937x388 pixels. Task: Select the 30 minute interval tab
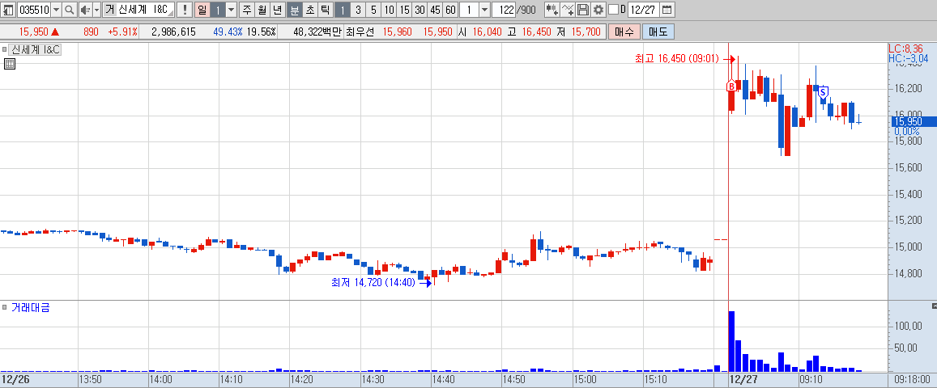(x=420, y=10)
